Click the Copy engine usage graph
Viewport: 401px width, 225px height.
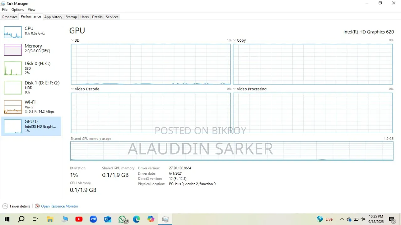pos(313,64)
